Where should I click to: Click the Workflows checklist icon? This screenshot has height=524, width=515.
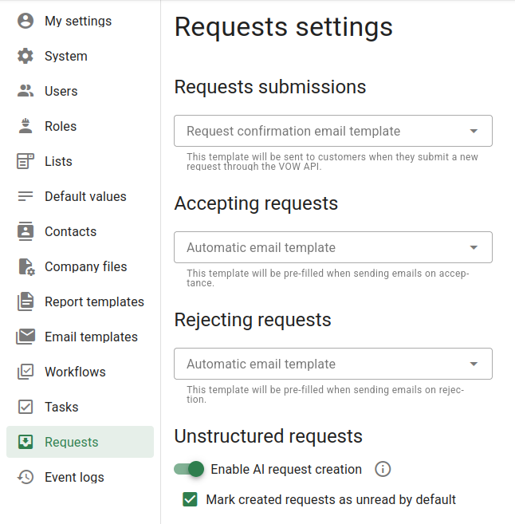click(26, 372)
